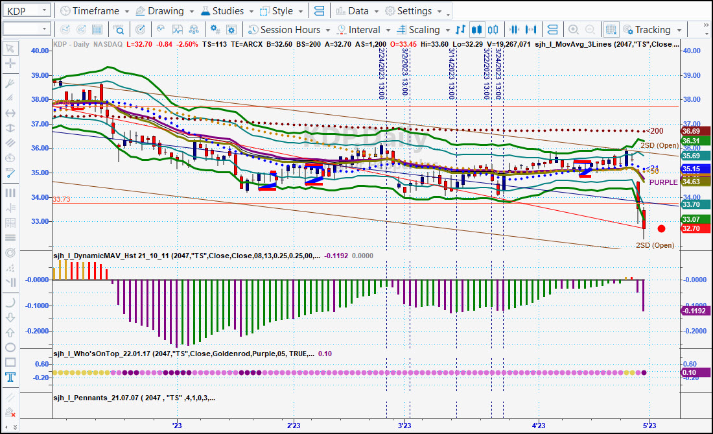Switch chart to OHLC bar style

[x=460, y=30]
